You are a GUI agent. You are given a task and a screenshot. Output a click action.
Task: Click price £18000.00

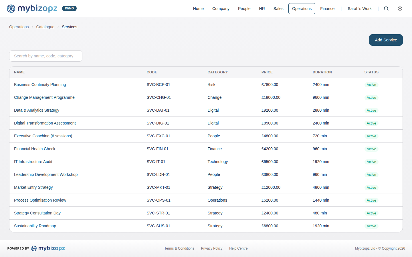pos(271,97)
